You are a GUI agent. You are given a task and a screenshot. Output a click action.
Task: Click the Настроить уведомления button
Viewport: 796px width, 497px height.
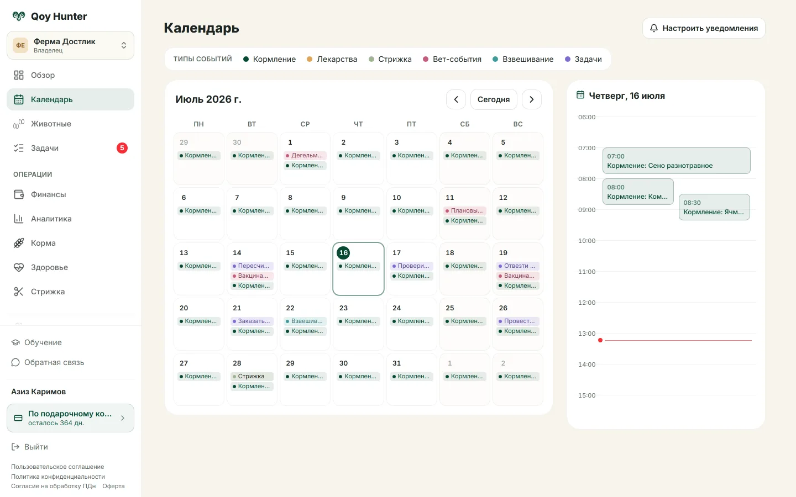(x=704, y=28)
